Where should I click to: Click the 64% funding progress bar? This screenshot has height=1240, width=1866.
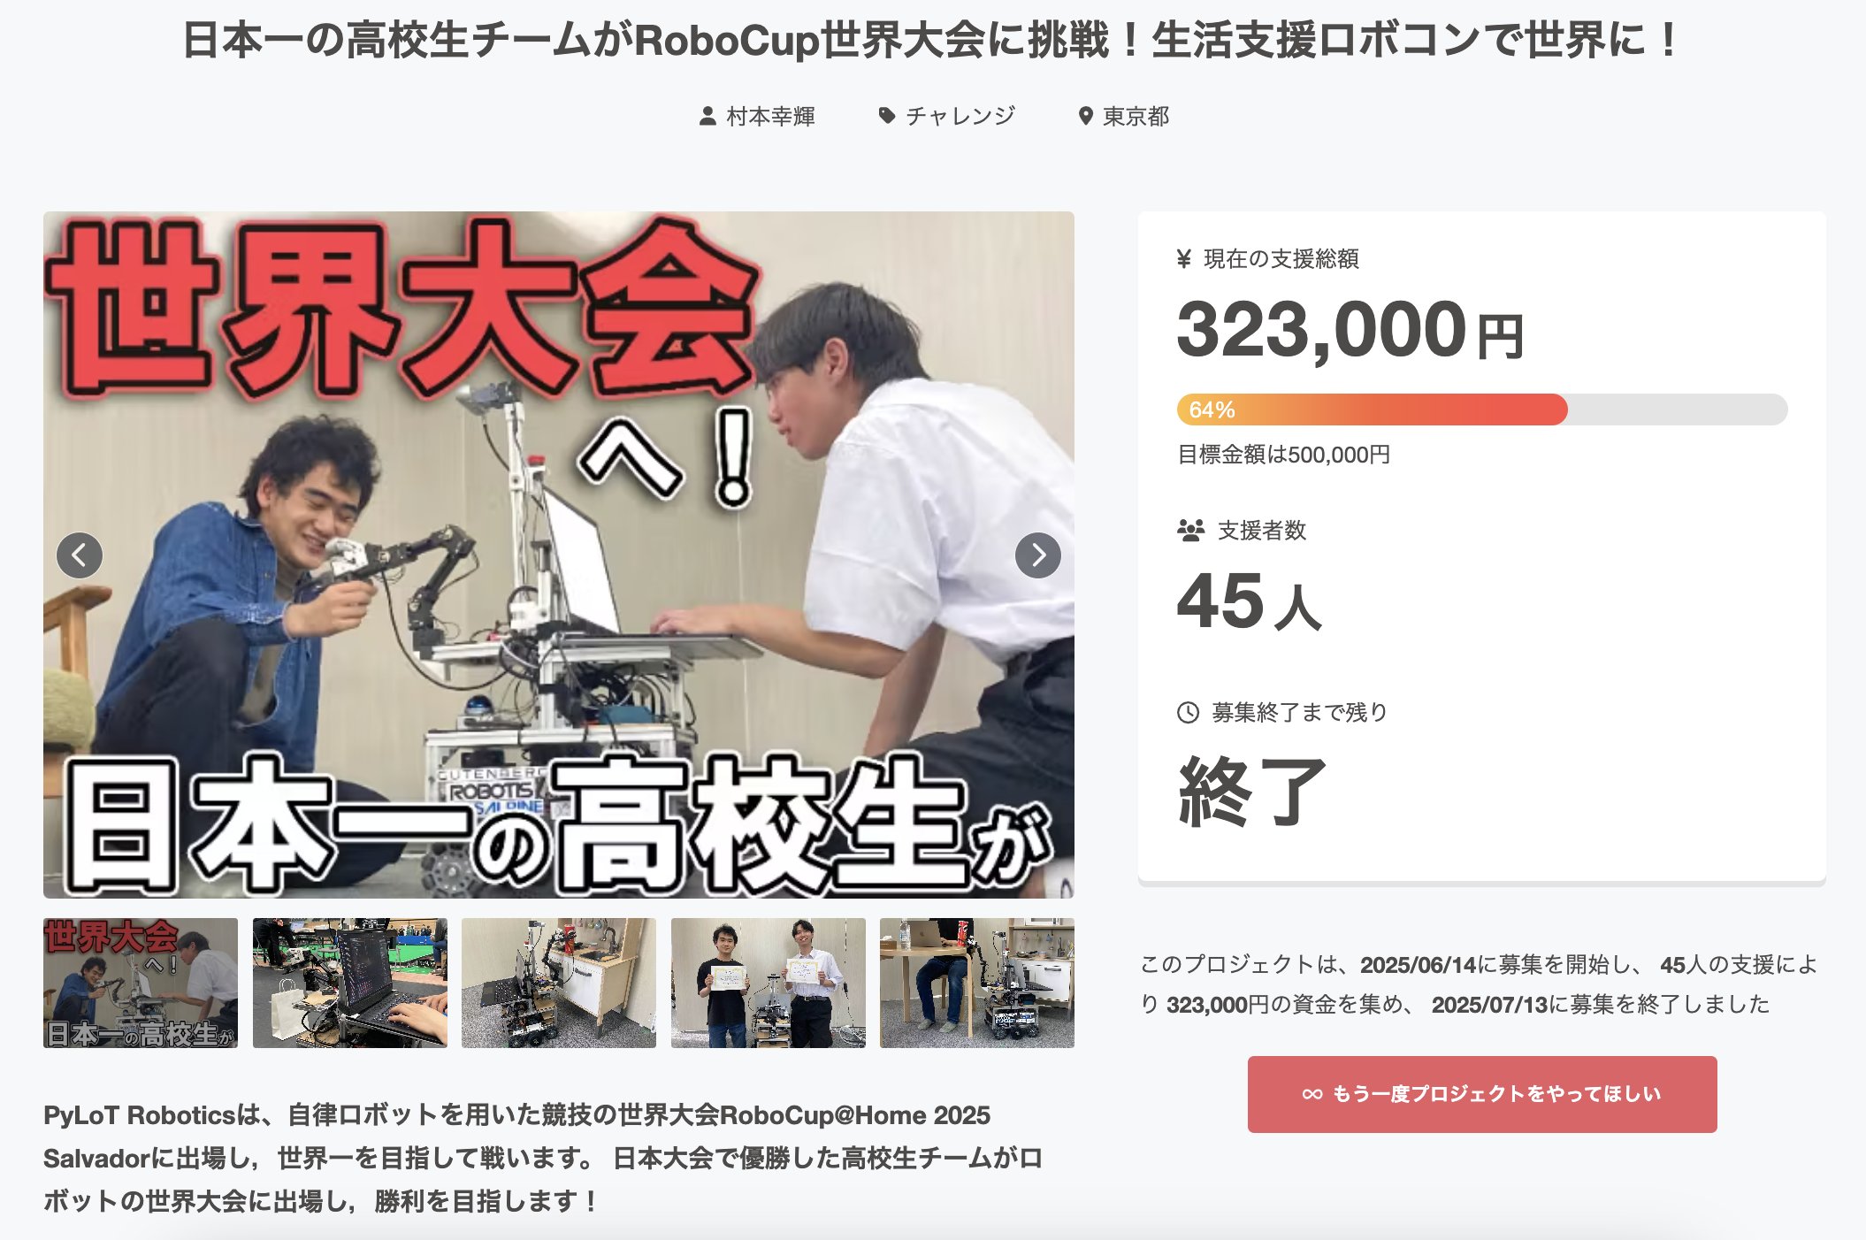point(1482,410)
